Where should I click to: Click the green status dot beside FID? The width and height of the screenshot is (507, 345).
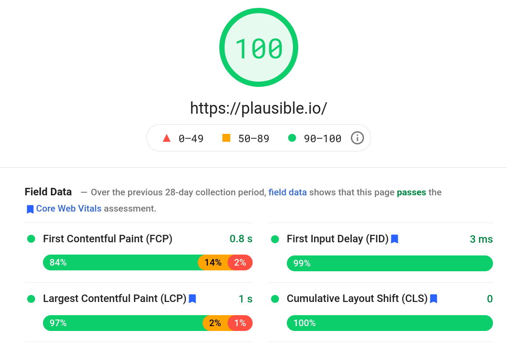point(275,239)
